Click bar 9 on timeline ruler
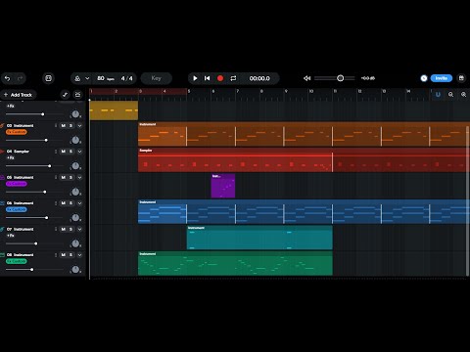470x352 pixels. click(x=286, y=91)
